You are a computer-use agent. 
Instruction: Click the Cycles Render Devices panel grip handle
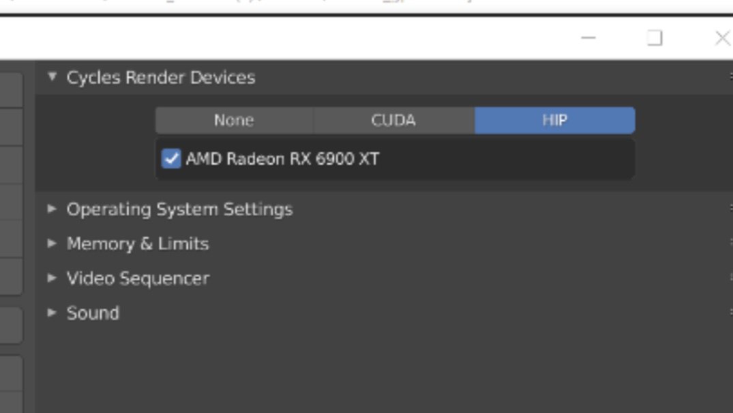[730, 77]
